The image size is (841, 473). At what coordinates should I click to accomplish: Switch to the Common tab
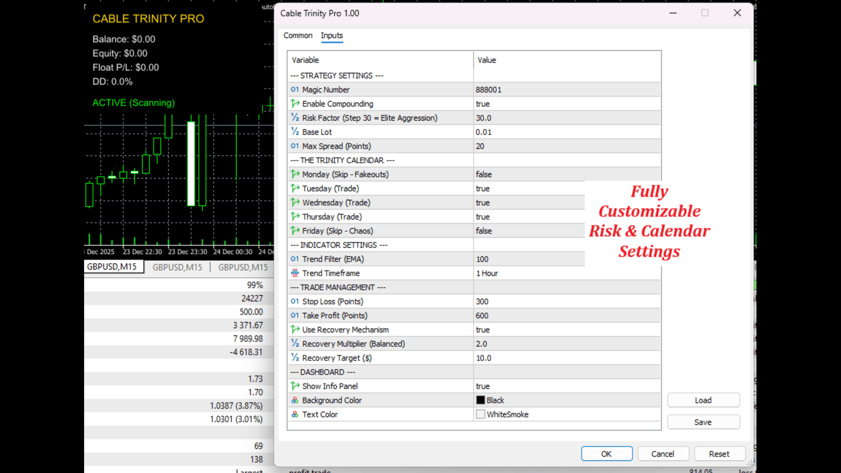297,35
